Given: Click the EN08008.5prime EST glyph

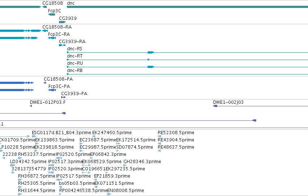Looking at the screenshot, I should tap(109, 194).
